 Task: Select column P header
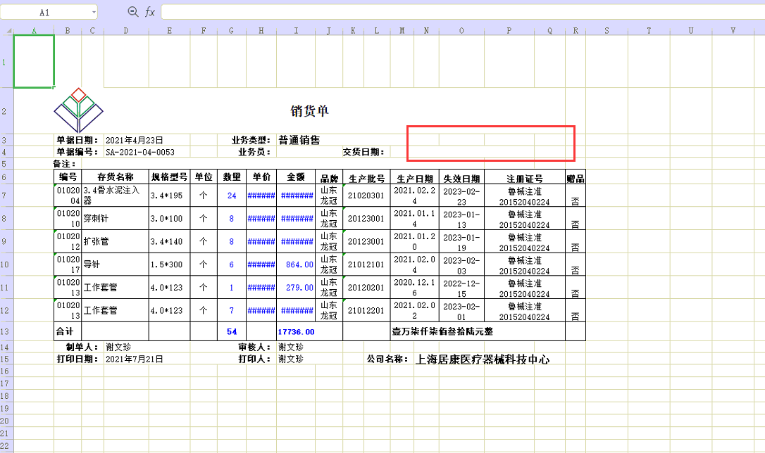[509, 31]
